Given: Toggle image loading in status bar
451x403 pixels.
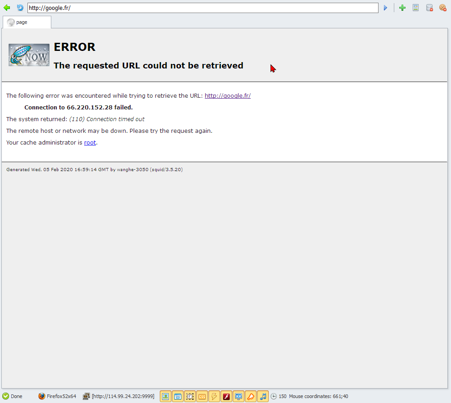Looking at the screenshot, I should click(x=165, y=396).
